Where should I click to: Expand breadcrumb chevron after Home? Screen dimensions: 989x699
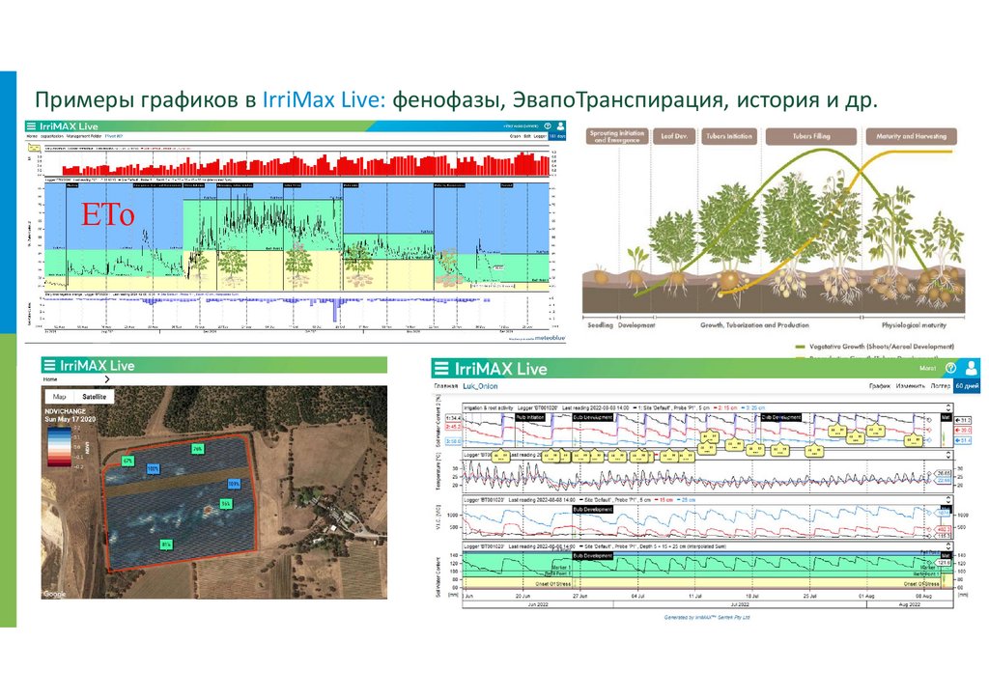(x=106, y=379)
